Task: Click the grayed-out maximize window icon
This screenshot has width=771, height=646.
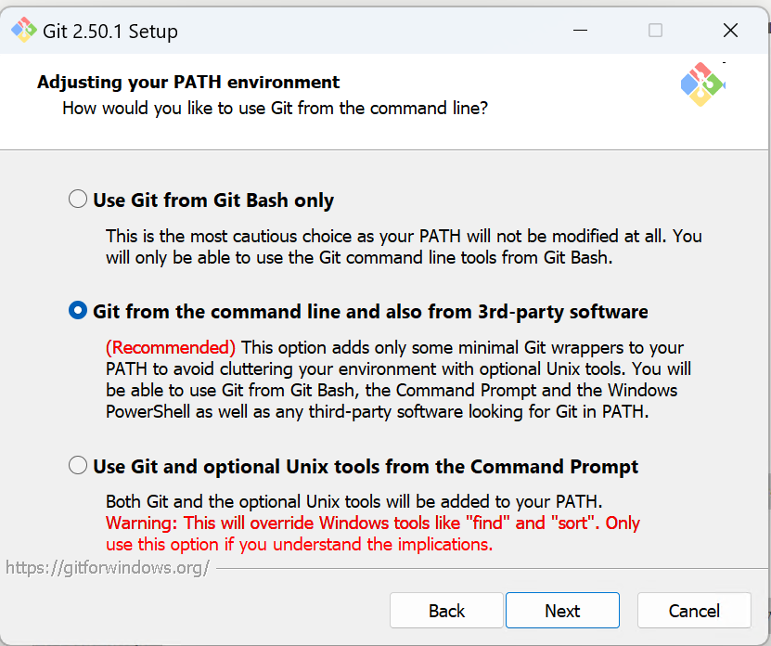Action: [x=655, y=31]
